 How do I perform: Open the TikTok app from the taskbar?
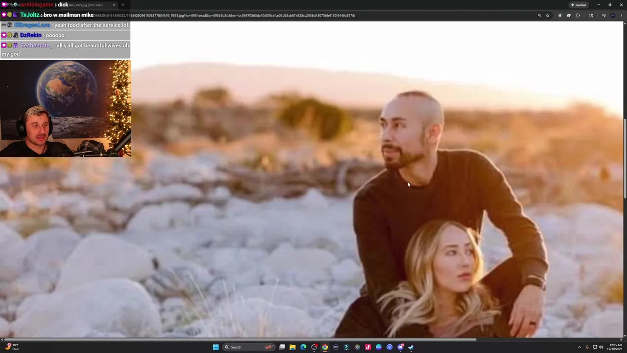click(368, 347)
